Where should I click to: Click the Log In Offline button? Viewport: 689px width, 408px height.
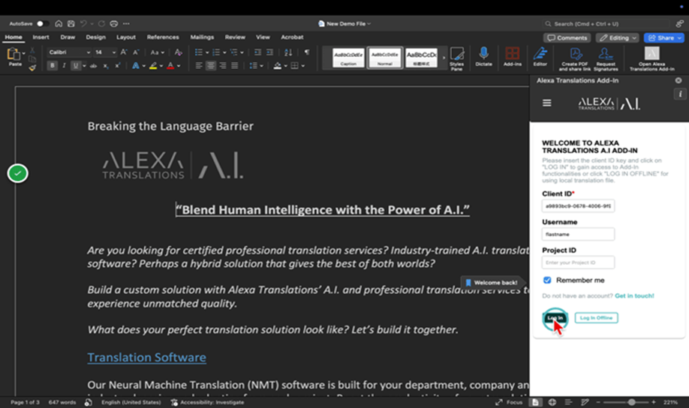(596, 317)
